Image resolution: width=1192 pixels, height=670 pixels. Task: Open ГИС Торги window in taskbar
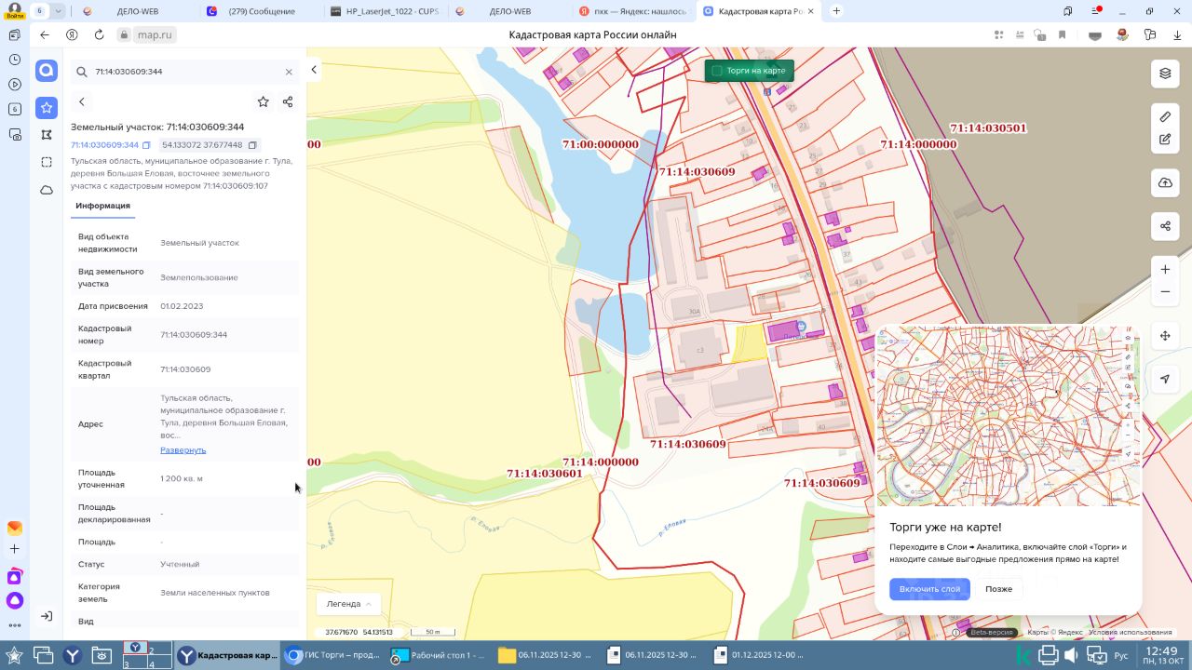(x=333, y=655)
